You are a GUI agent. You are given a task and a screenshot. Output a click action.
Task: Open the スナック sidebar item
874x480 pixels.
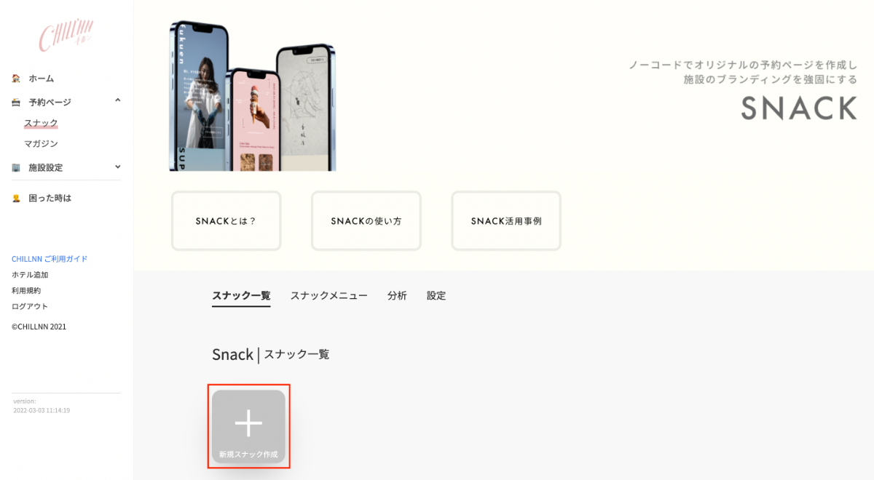41,123
